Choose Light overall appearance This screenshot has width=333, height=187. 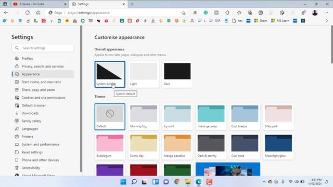pos(144,74)
